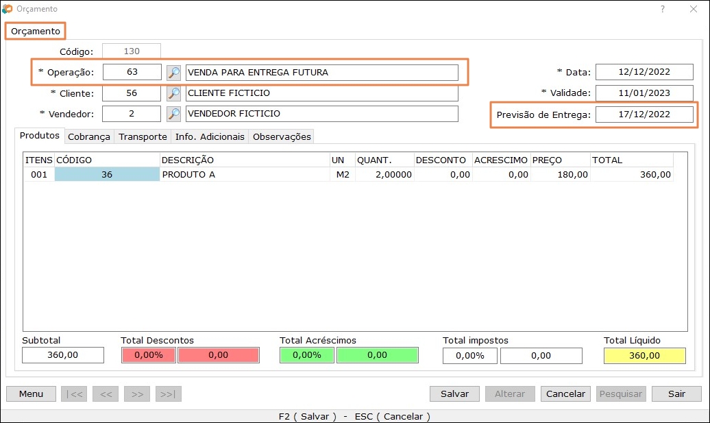
Task: Click the quantity cell 2,00000
Action: click(x=384, y=174)
